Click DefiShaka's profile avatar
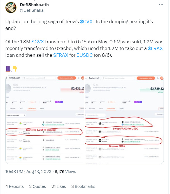The height and width of the screenshot is (194, 170). click(x=11, y=8)
